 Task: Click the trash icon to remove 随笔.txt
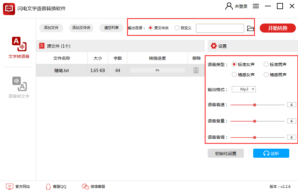[196, 70]
